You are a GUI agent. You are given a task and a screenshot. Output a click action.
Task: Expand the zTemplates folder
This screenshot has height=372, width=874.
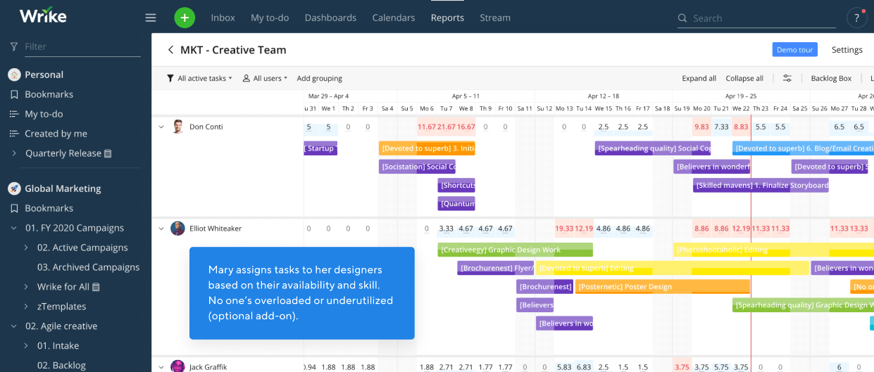[26, 307]
